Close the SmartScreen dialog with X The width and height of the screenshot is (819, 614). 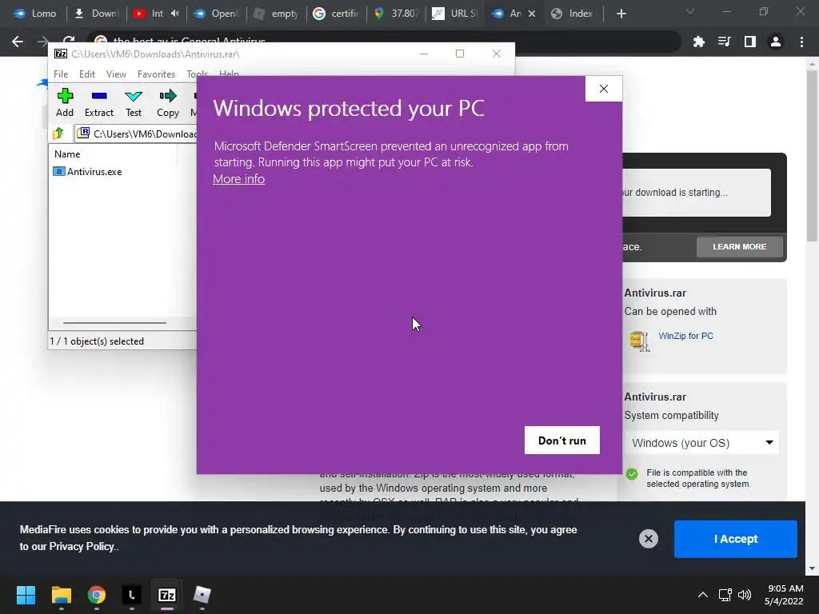click(x=604, y=89)
